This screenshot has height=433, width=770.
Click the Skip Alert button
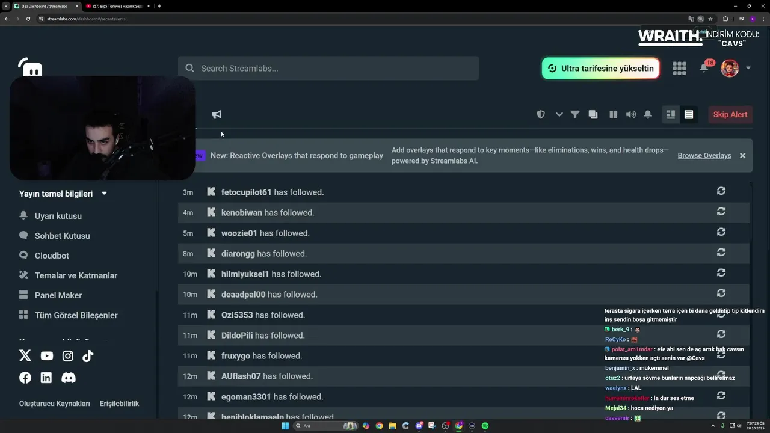pyautogui.click(x=730, y=114)
